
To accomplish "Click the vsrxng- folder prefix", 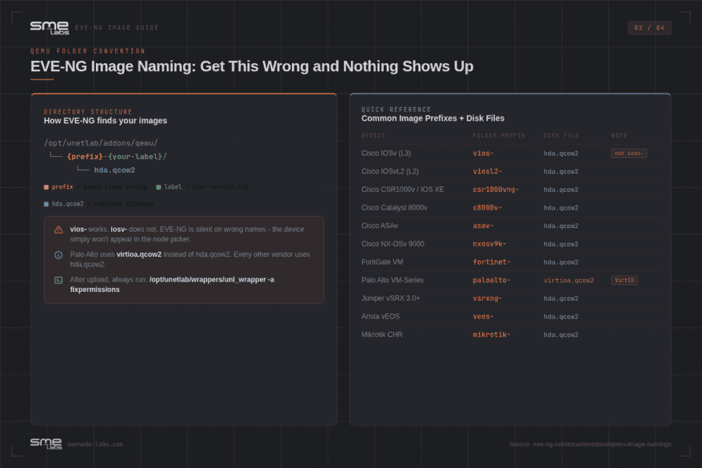I will point(487,299).
